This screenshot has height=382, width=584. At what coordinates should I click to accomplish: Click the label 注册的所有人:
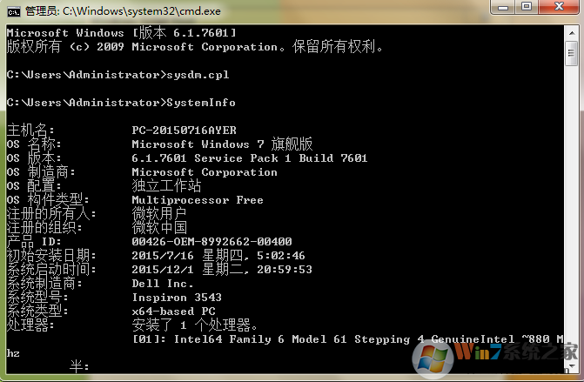point(51,213)
